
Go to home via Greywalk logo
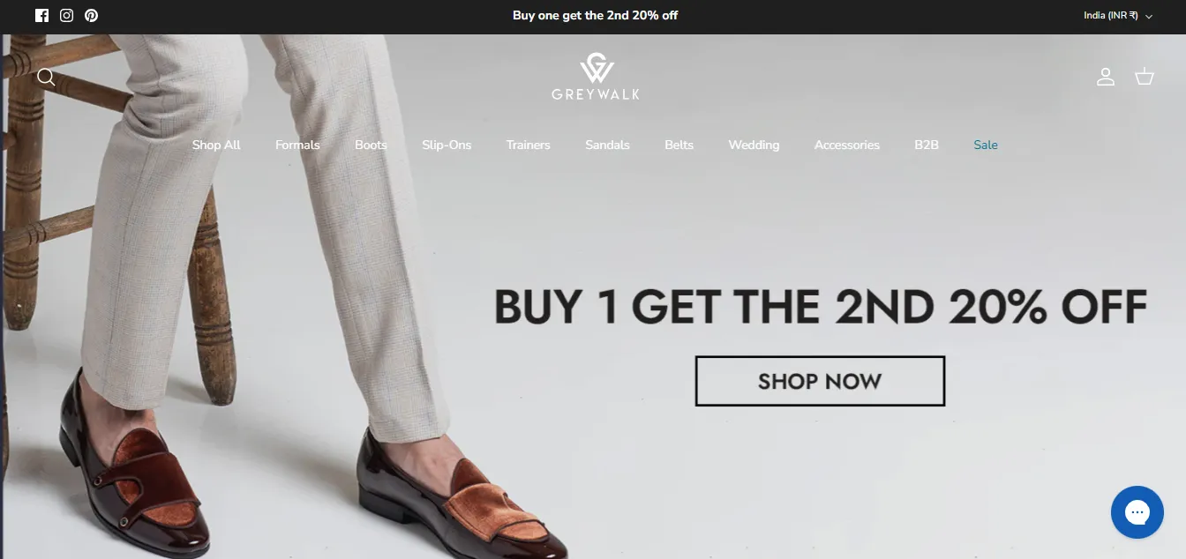(596, 77)
